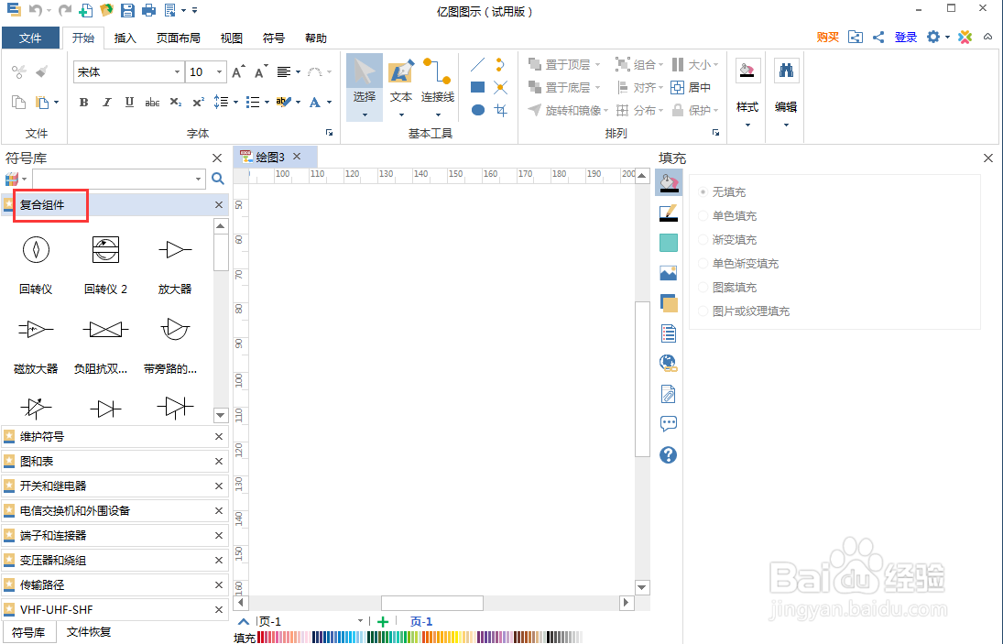Screen dimensions: 1003x644
Task: Click the 购买 purchase link
Action: tap(828, 37)
